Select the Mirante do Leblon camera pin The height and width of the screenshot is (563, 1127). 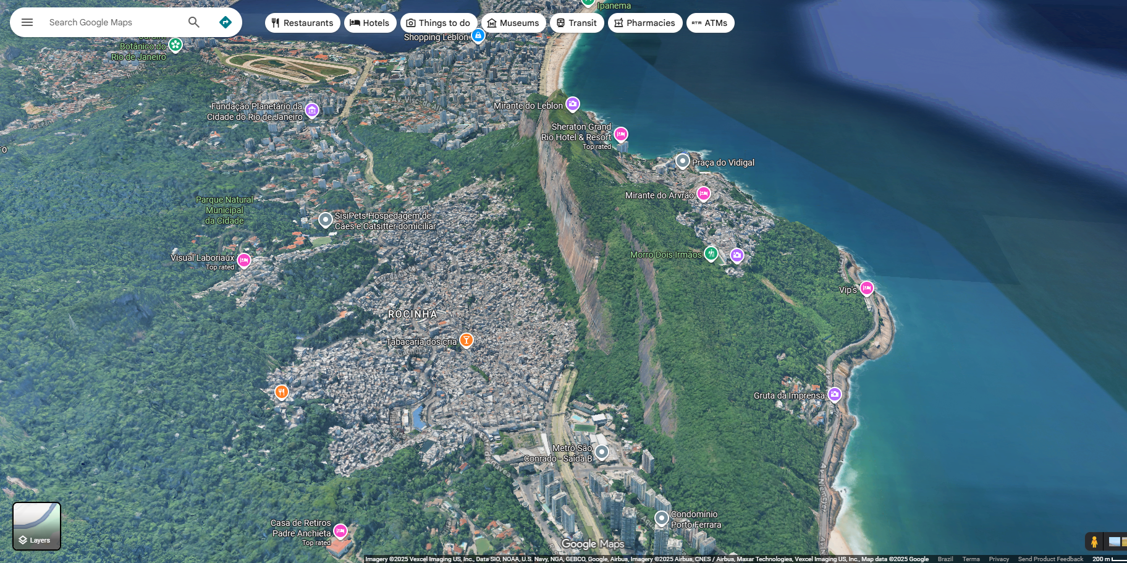click(573, 104)
